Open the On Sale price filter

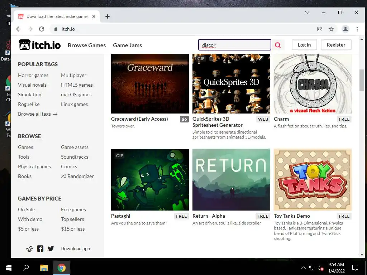(27, 209)
